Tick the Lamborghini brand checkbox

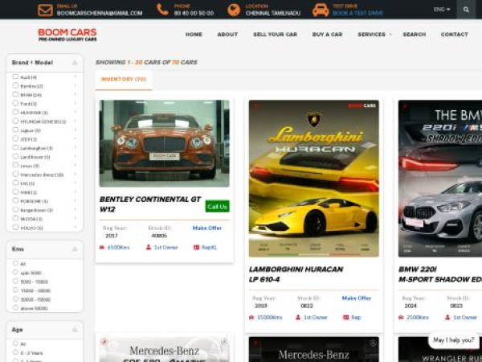click(x=15, y=147)
